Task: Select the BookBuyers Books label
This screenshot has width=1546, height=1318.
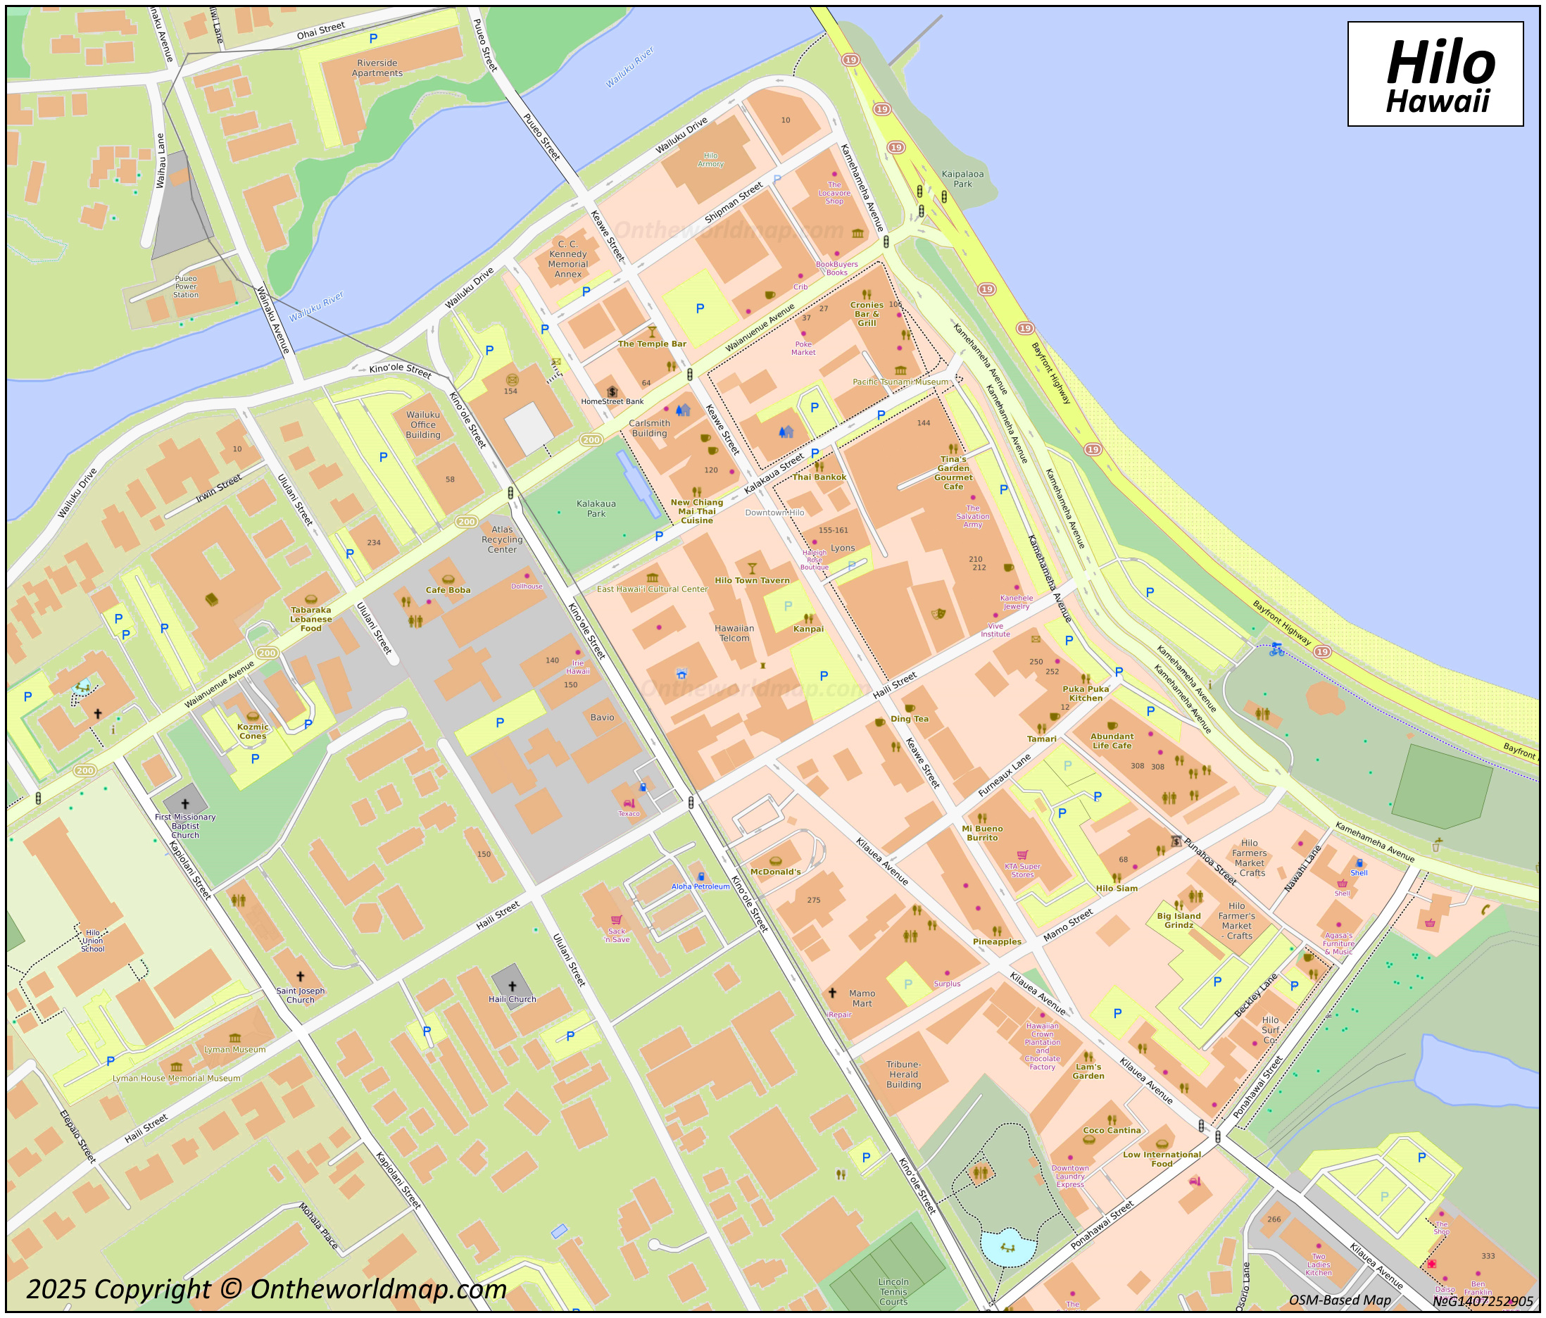Action: coord(836,268)
